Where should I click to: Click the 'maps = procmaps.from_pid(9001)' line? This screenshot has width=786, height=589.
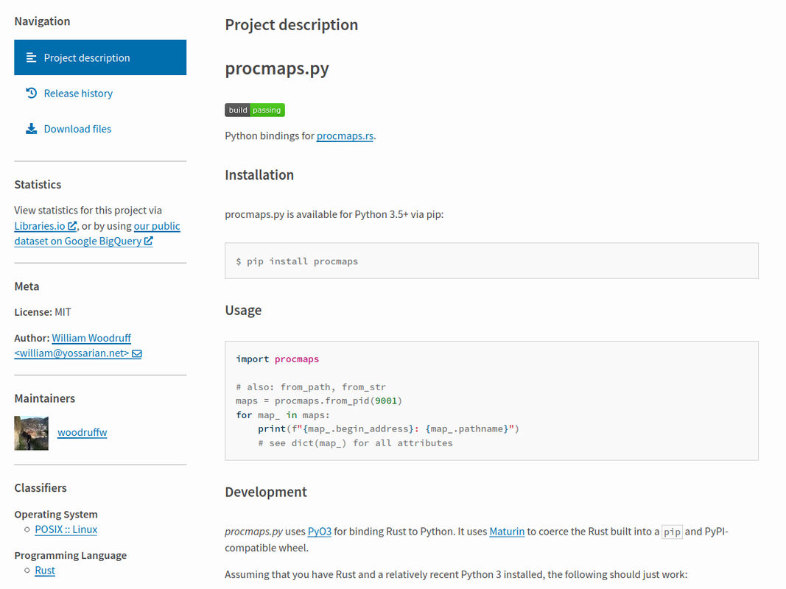tap(319, 401)
